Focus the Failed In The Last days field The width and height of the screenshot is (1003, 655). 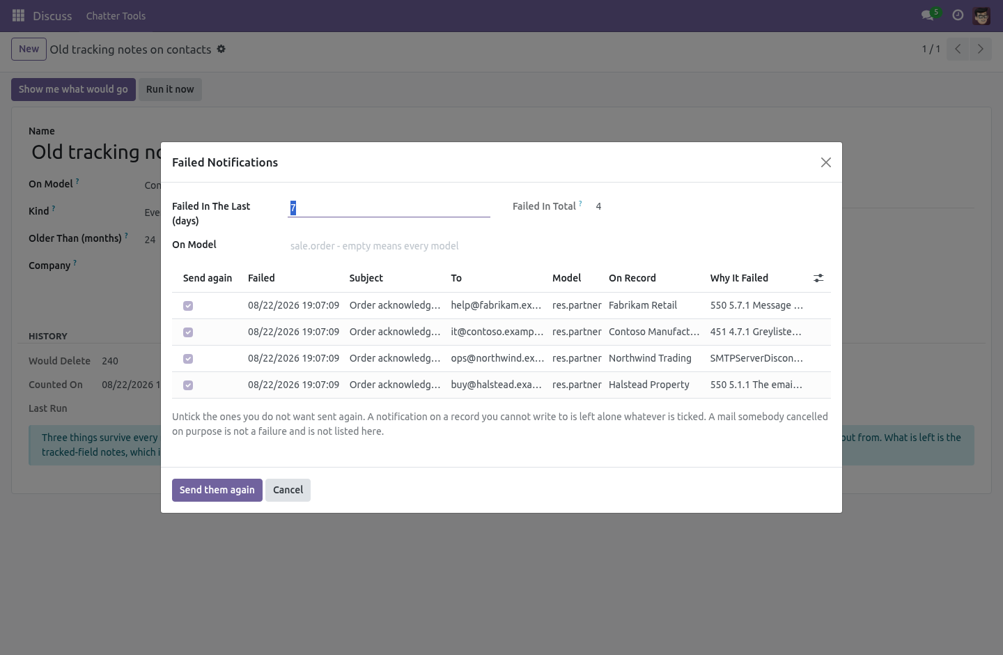389,208
